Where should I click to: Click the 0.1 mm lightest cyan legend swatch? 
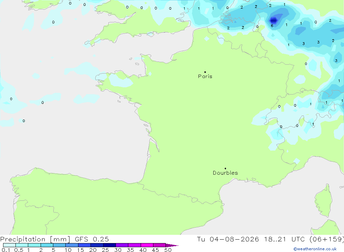coord(9,245)
